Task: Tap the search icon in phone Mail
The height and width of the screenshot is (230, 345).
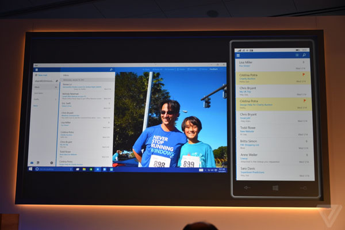Action: tap(304, 55)
